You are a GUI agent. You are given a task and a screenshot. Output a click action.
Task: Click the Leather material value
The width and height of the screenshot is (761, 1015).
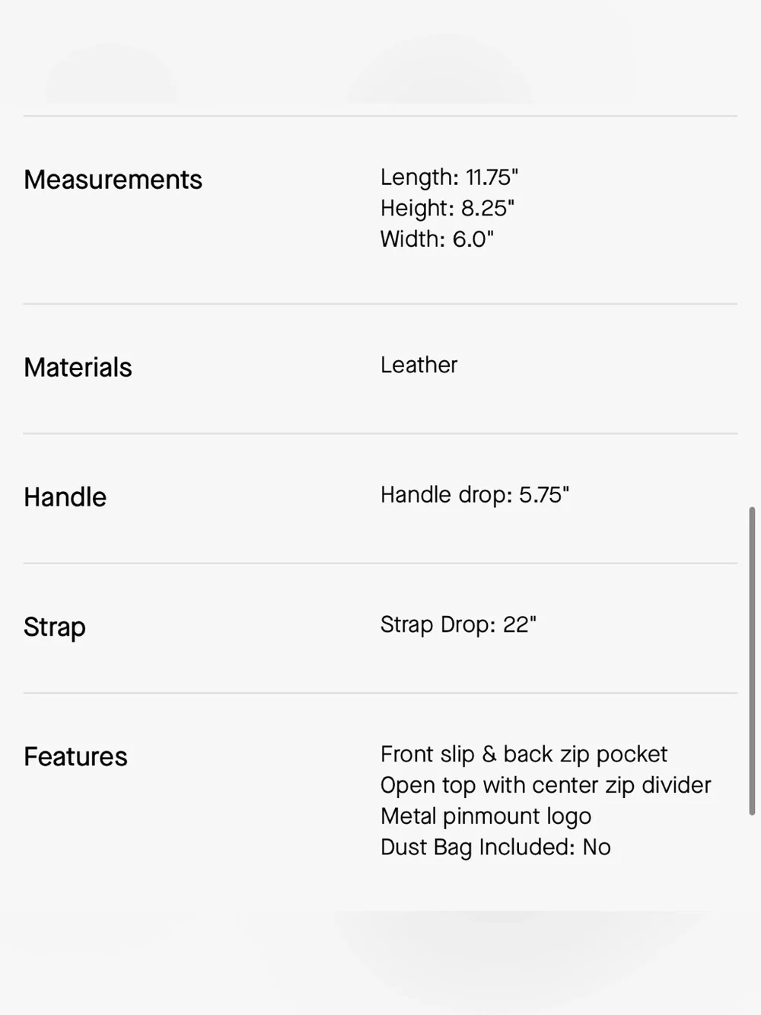pyautogui.click(x=419, y=365)
